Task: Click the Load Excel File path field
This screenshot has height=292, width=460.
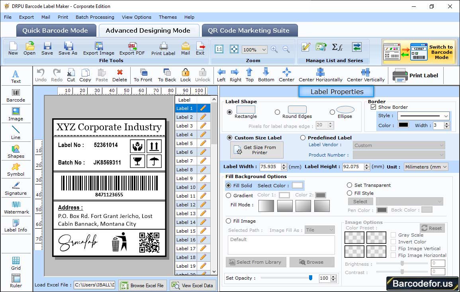Action: pos(94,285)
